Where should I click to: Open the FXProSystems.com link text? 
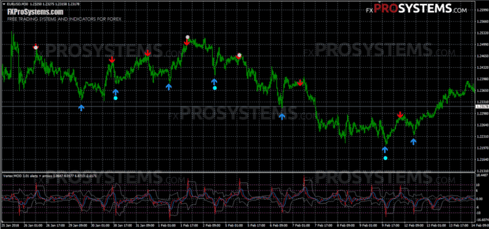click(35, 12)
